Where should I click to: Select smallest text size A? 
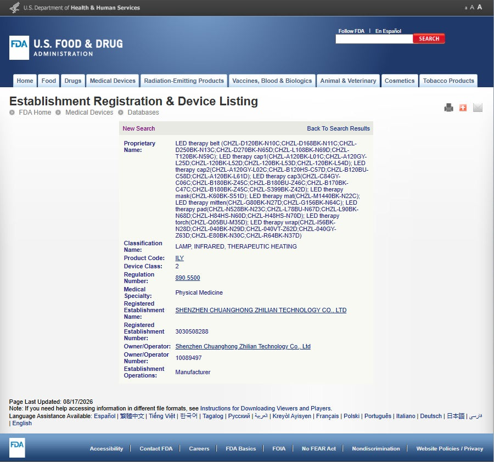(466, 8)
